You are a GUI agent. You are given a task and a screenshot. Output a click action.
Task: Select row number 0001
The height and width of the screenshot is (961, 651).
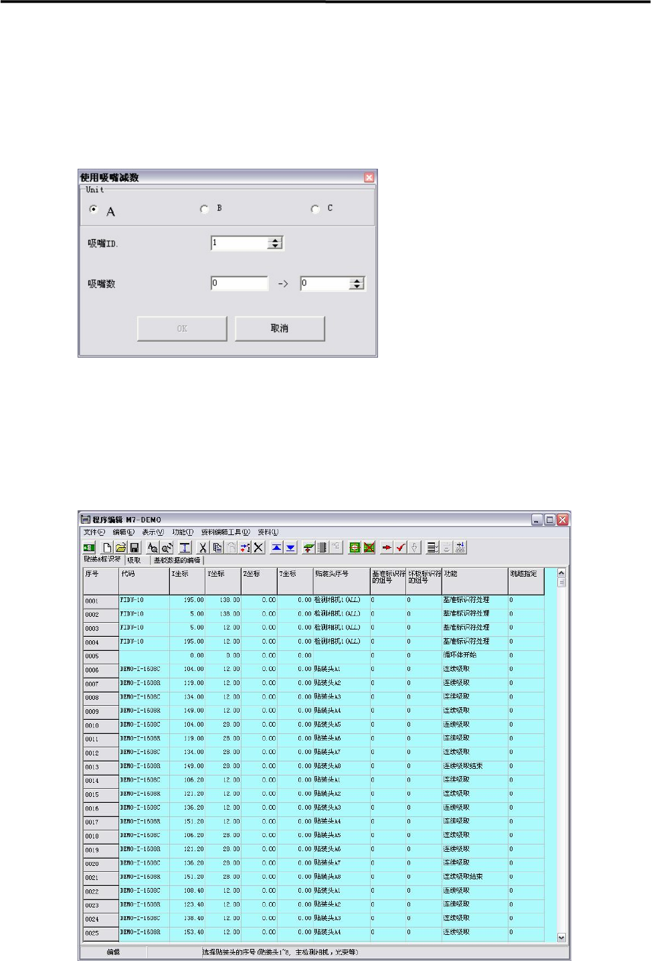pos(100,601)
